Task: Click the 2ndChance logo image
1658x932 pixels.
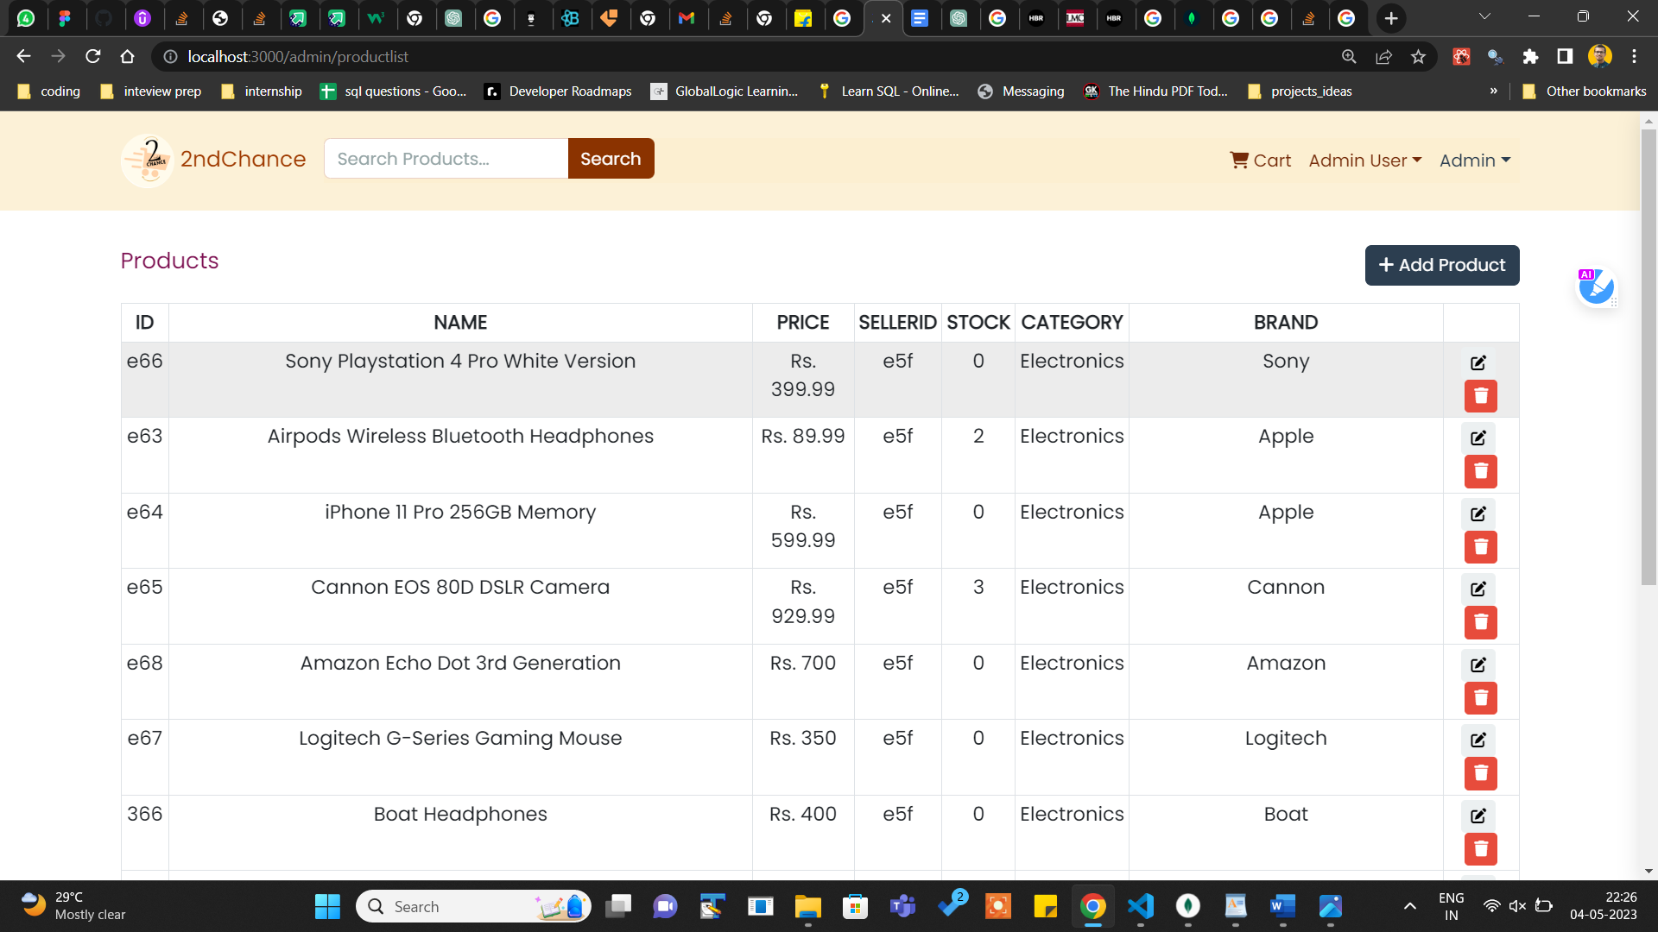Action: pos(148,160)
